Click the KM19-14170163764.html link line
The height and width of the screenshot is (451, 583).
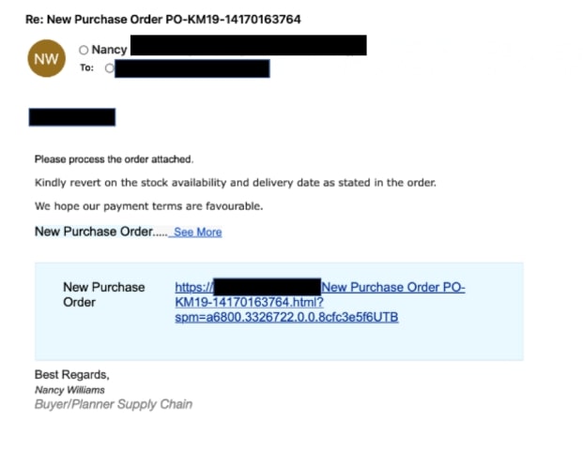click(x=249, y=302)
